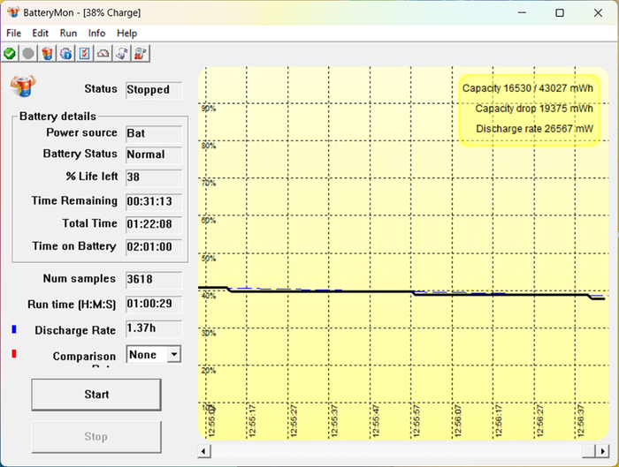Open the Help menu
619x467 pixels.
tap(127, 33)
